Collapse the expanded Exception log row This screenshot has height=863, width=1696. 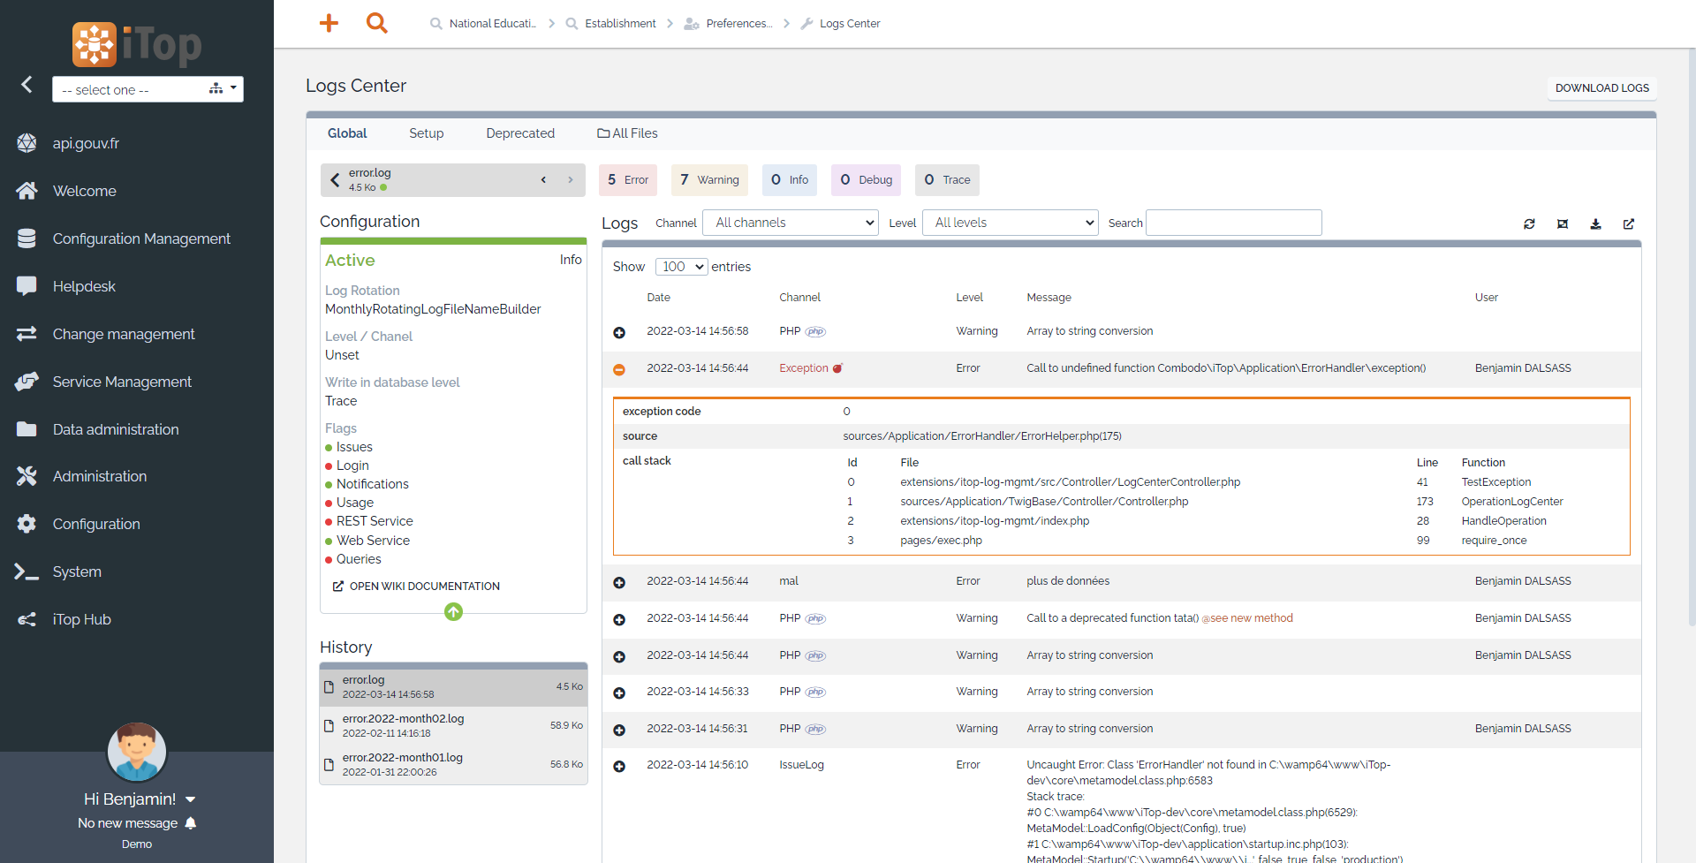tap(619, 369)
